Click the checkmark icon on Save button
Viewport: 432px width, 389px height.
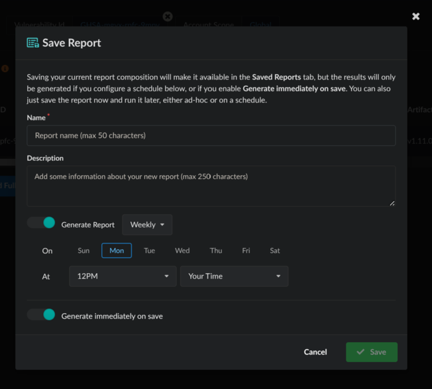point(360,352)
